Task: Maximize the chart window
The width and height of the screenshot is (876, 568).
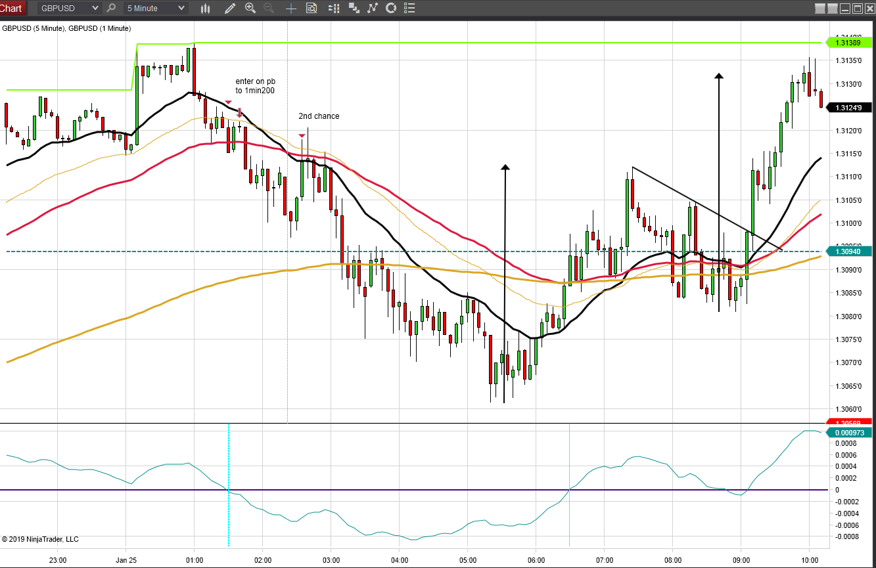Action: pos(857,9)
